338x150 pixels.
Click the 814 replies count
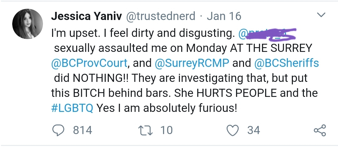click(82, 130)
